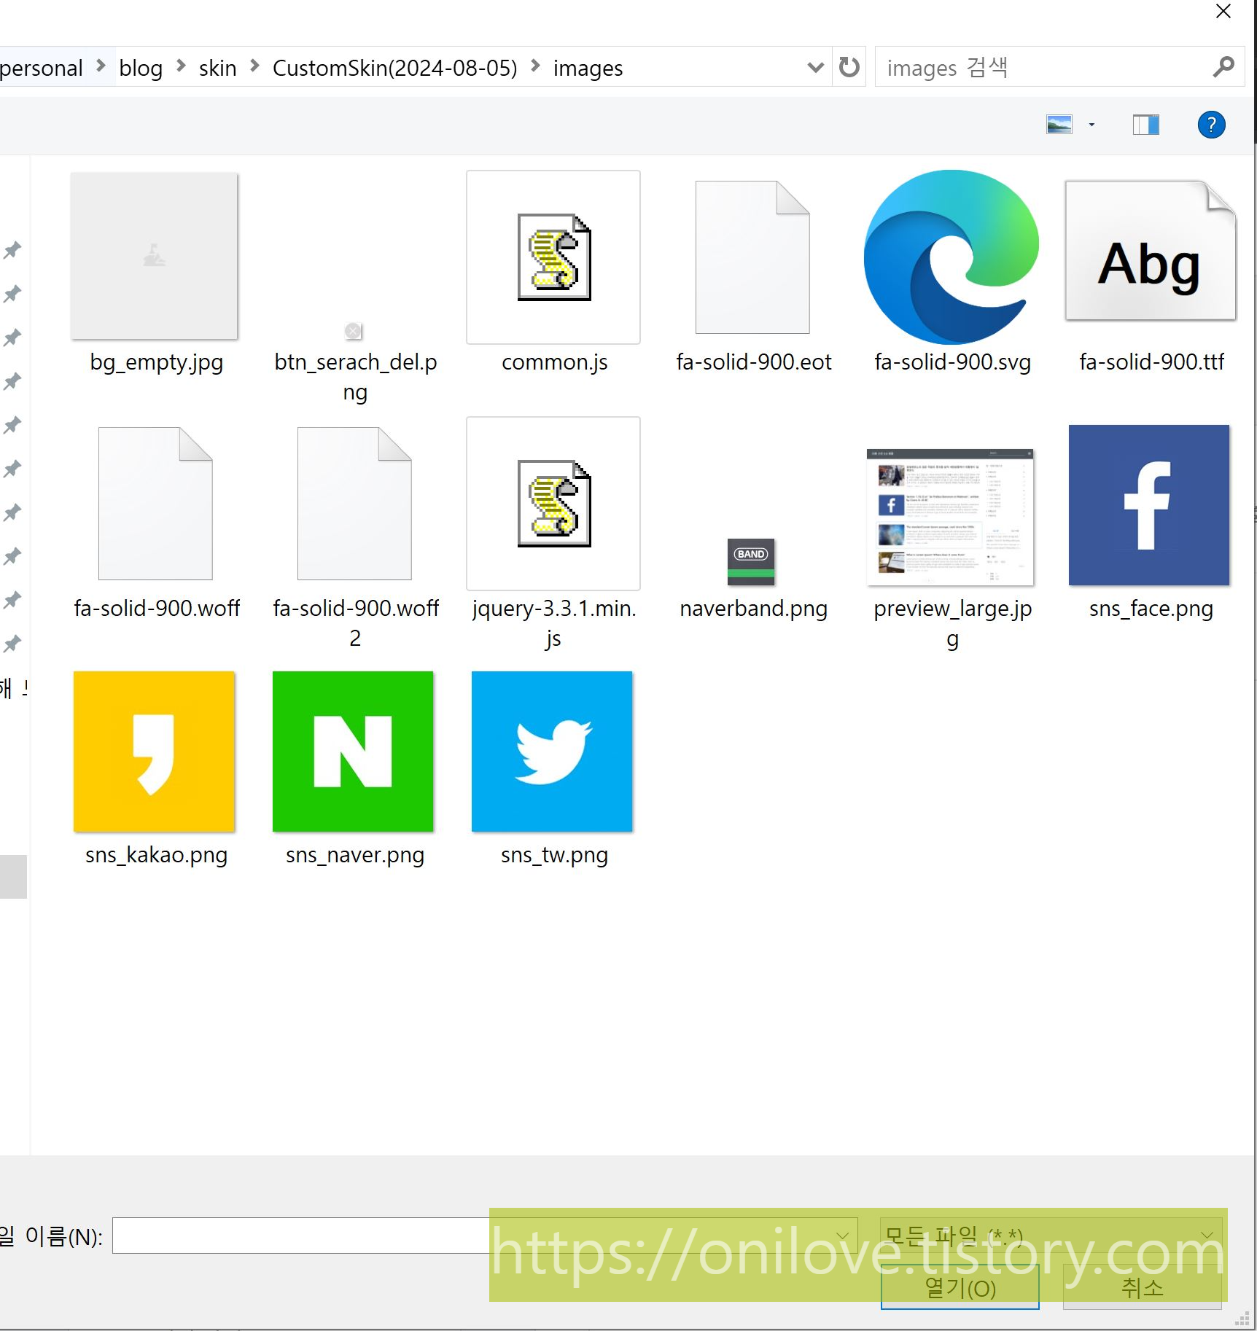Select the fa-solid-900.woff2 file icon
This screenshot has width=1257, height=1331.
354,504
